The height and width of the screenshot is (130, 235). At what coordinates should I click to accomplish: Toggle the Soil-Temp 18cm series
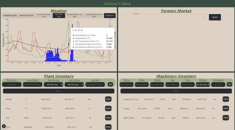click(x=59, y=15)
